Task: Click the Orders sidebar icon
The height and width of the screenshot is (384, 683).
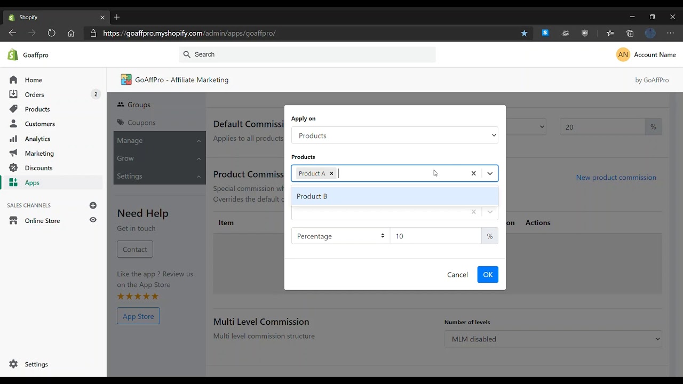Action: click(x=13, y=94)
